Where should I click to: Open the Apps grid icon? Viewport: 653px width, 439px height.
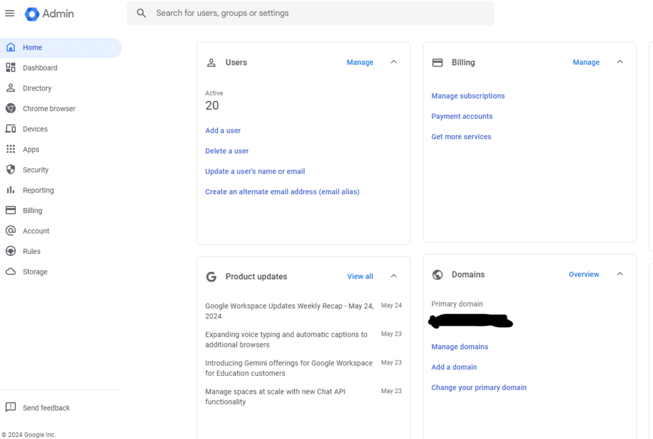pyautogui.click(x=11, y=149)
